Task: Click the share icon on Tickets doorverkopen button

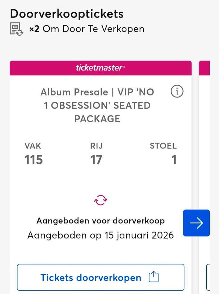Action: click(x=154, y=277)
